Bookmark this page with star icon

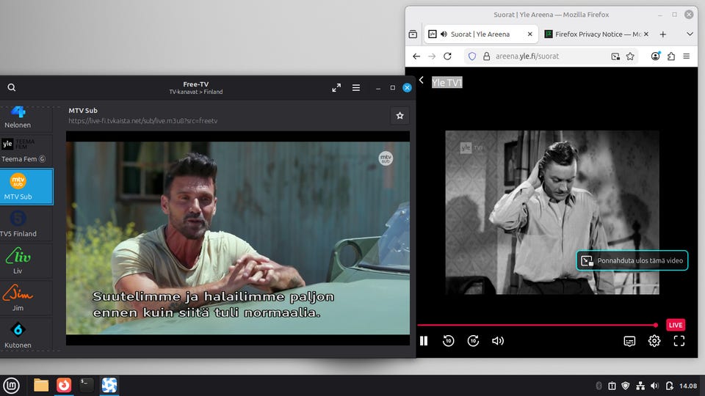click(630, 56)
